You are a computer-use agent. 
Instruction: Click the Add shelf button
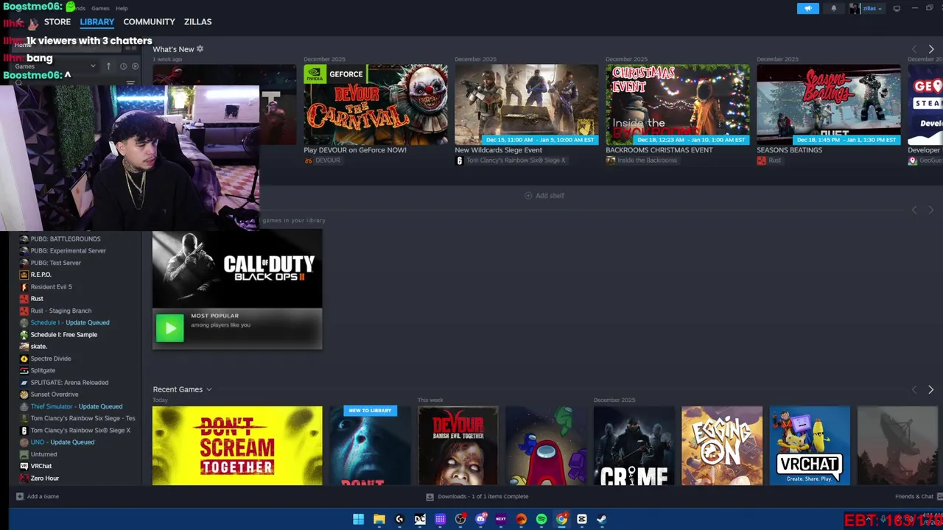pyautogui.click(x=544, y=195)
